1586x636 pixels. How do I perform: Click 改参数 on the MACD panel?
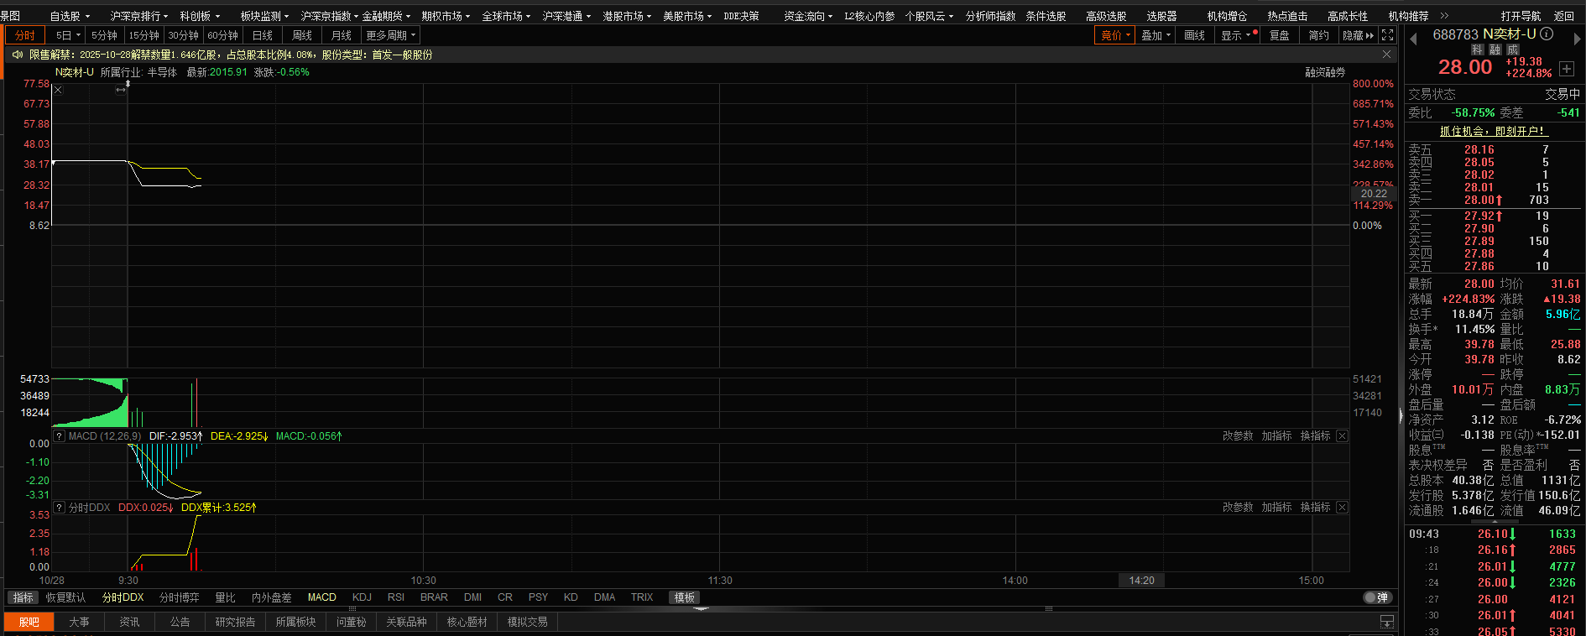coord(1237,436)
